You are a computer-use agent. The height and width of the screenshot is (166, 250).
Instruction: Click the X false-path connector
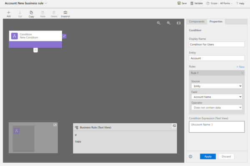click(x=35, y=50)
